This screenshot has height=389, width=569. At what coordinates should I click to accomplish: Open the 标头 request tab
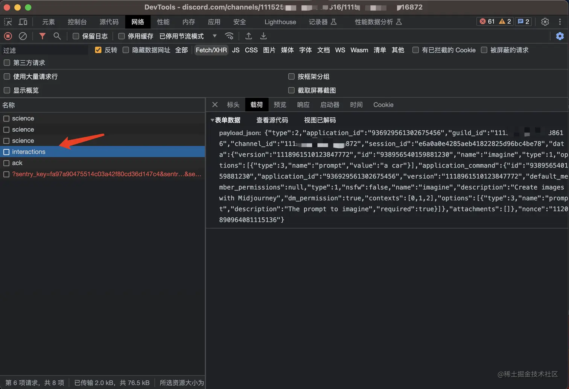pos(233,105)
